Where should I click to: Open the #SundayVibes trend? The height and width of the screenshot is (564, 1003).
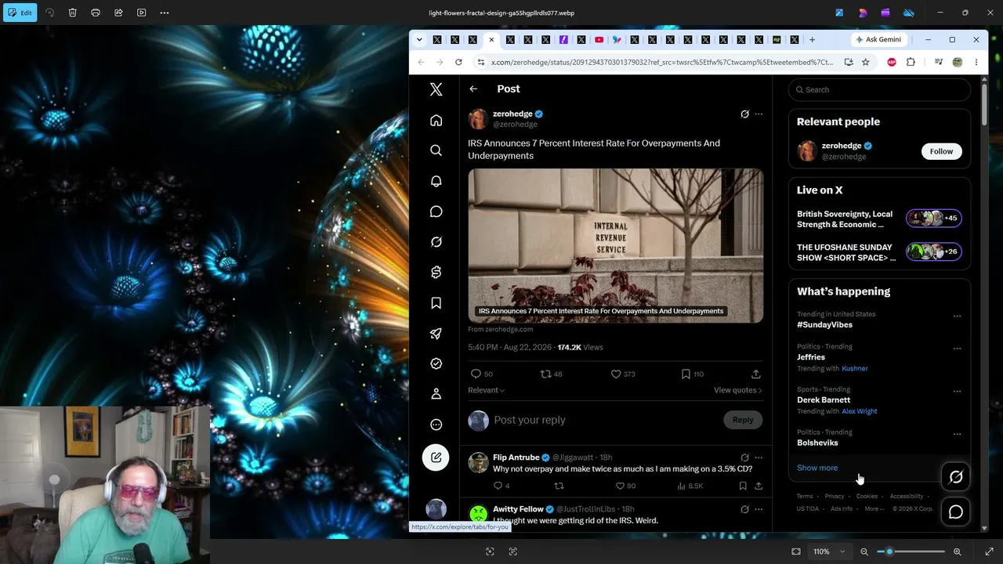[824, 325]
